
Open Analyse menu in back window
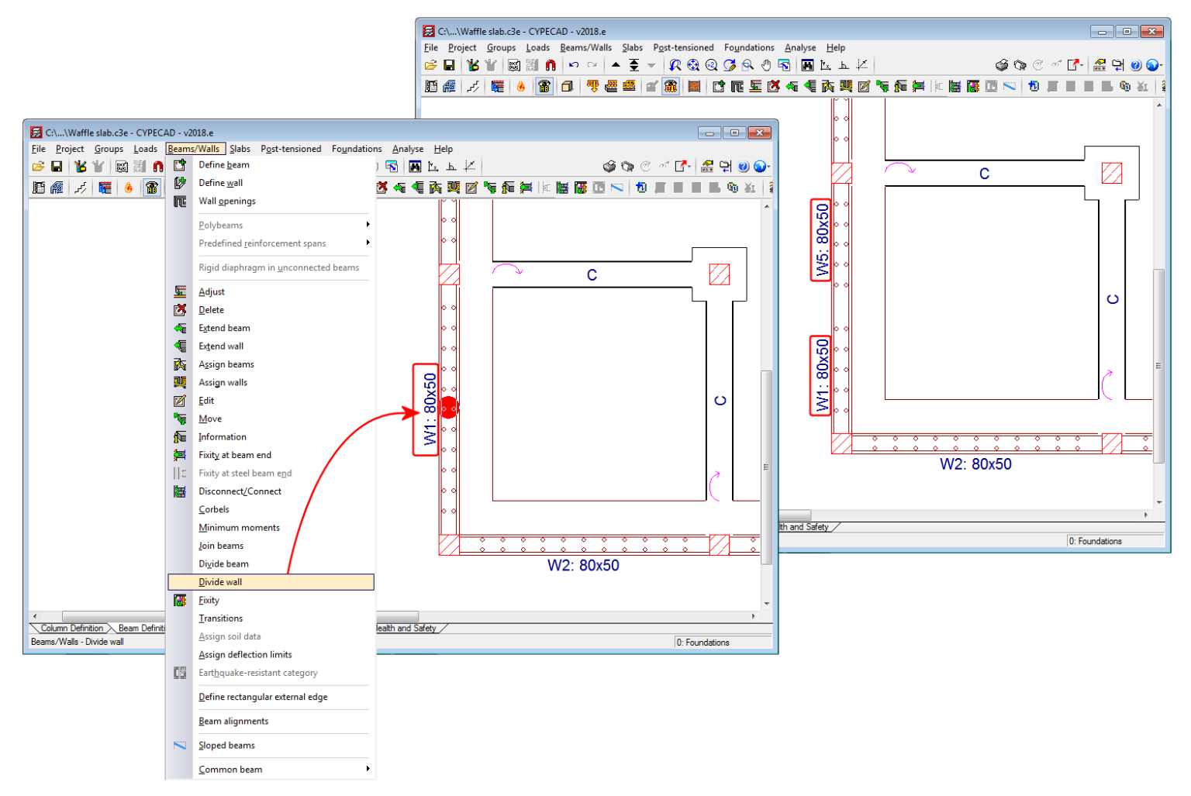[800, 47]
